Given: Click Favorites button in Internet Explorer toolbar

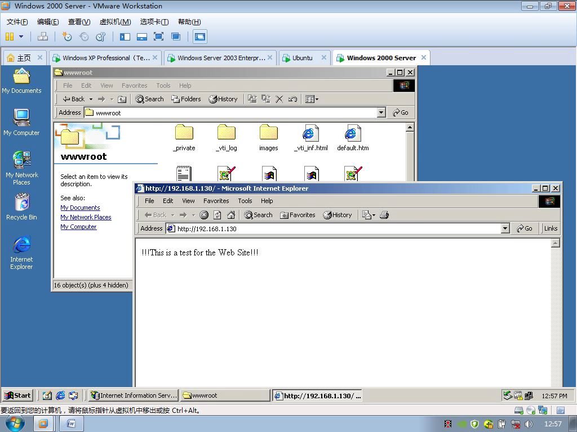Looking at the screenshot, I should [x=298, y=215].
